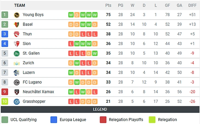This screenshot has width=200, height=124.
Task: Click the St. Gallen club logo
Action: 17,53
